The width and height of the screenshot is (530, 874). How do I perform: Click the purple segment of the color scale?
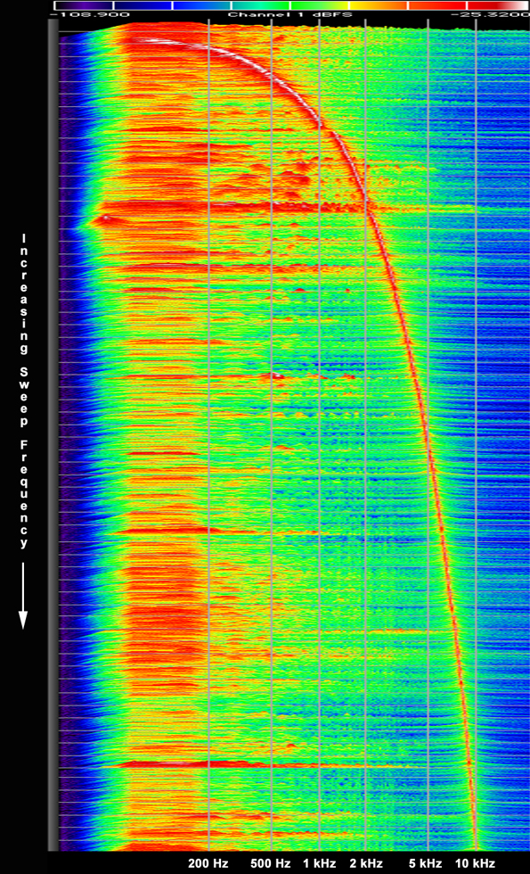click(x=84, y=5)
